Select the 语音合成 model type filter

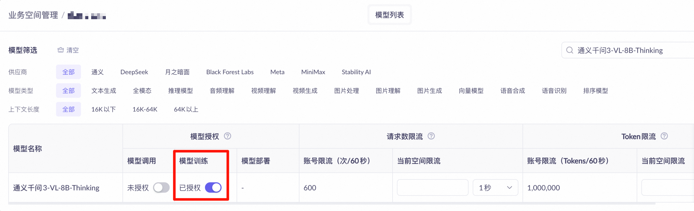click(x=513, y=91)
